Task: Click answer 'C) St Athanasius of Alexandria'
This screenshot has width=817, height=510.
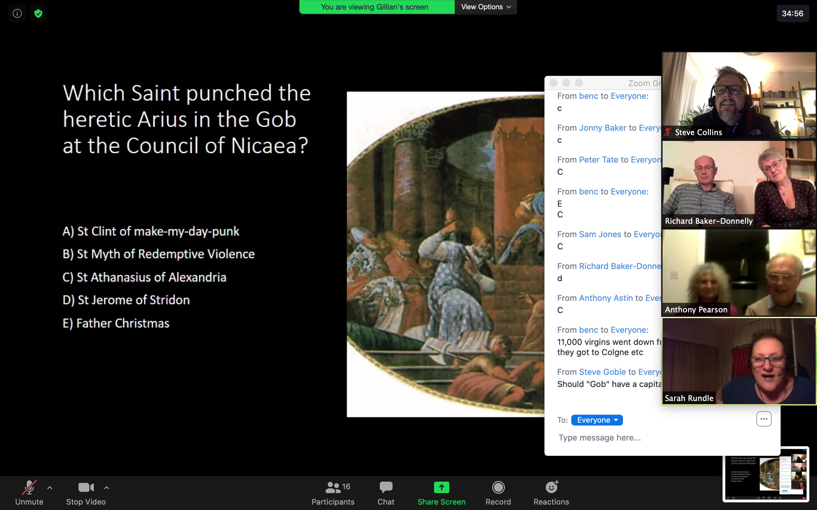Action: pos(144,277)
